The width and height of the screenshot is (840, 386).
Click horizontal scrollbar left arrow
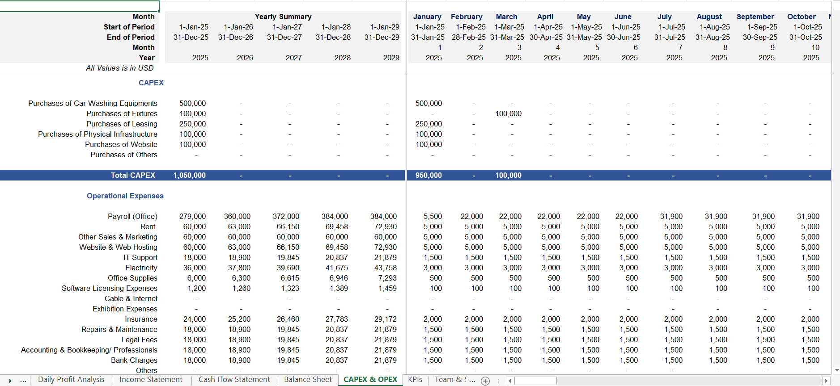(x=509, y=381)
